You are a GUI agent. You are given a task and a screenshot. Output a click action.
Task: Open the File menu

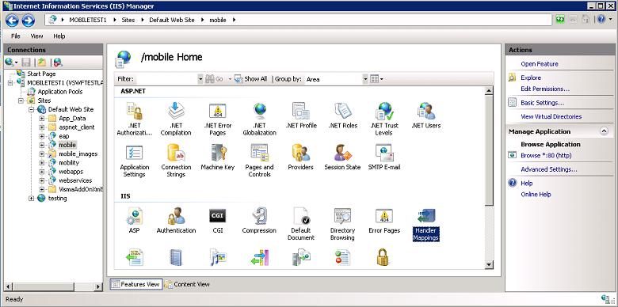pos(15,36)
